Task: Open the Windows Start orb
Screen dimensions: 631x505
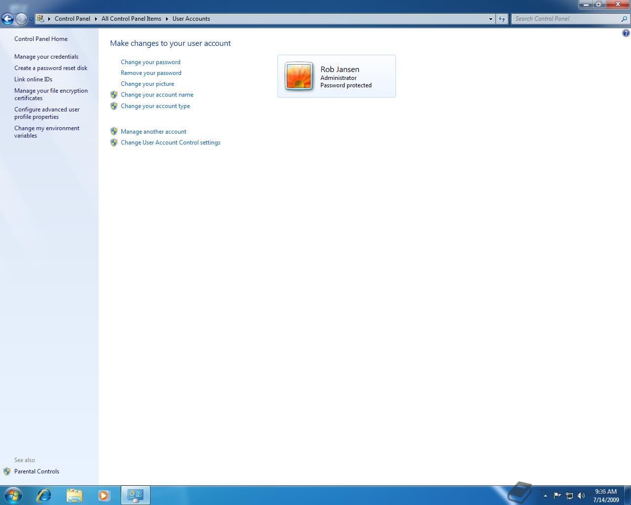Action: click(x=13, y=495)
